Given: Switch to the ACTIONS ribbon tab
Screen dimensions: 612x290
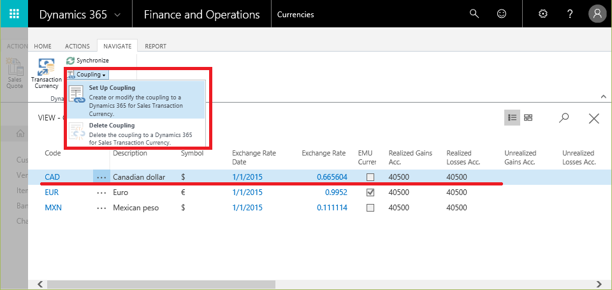Looking at the screenshot, I should pyautogui.click(x=77, y=46).
